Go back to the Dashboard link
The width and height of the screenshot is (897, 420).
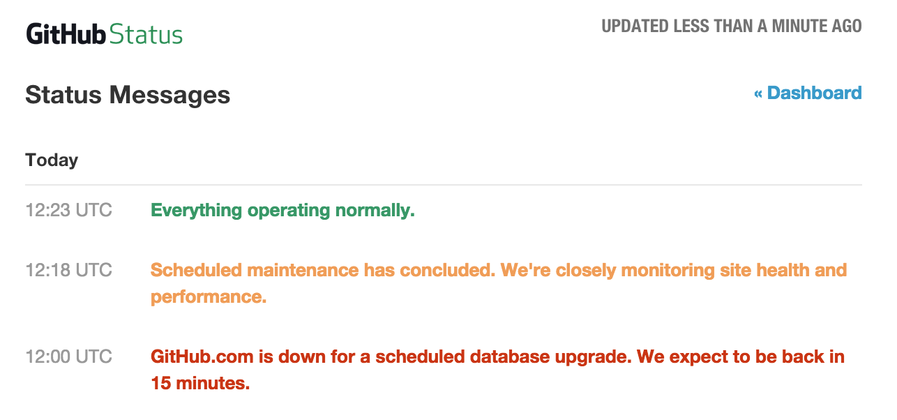pyautogui.click(x=814, y=93)
